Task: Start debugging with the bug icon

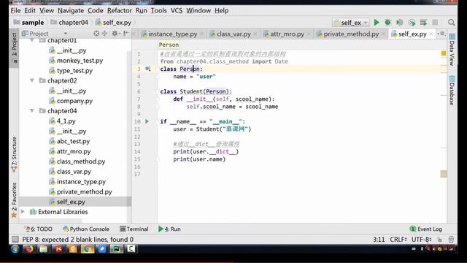Action: [387, 23]
